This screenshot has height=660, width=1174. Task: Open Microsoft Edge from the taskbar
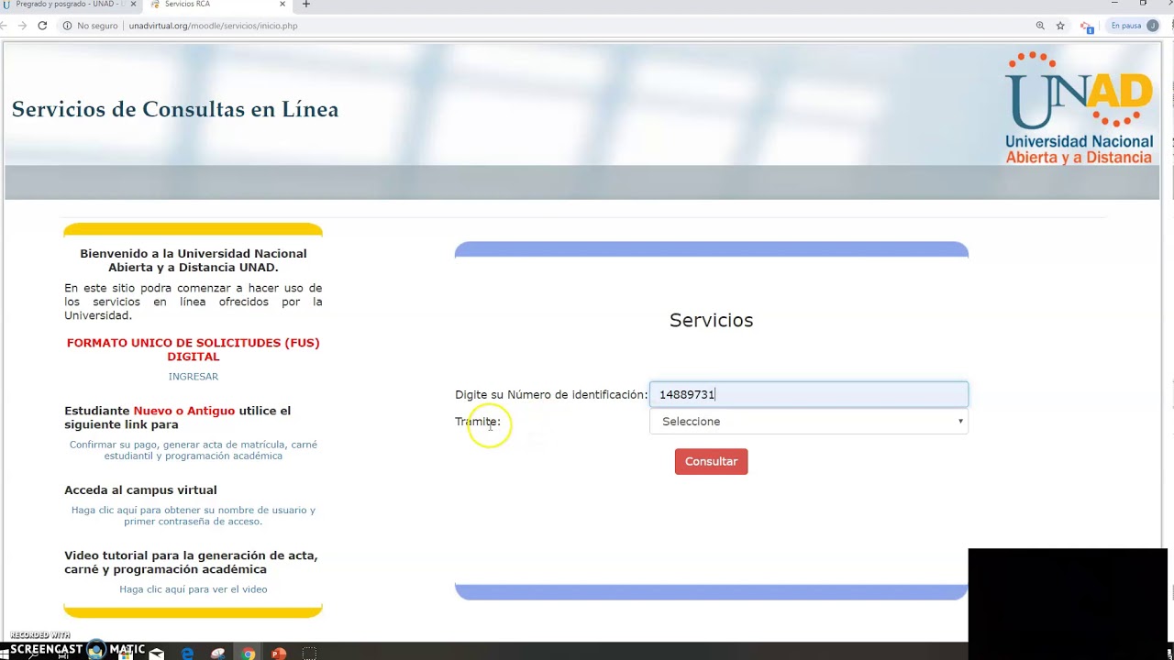pos(188,654)
